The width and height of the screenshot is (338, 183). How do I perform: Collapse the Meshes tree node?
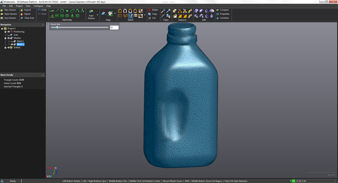click(5, 38)
